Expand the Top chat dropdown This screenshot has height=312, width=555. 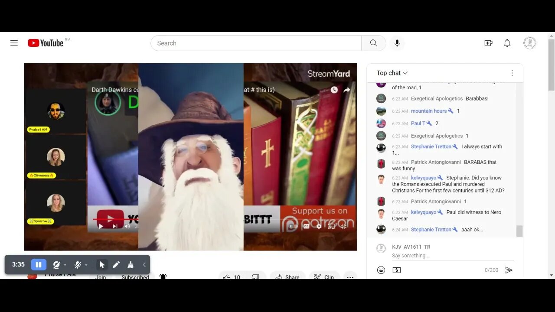392,73
